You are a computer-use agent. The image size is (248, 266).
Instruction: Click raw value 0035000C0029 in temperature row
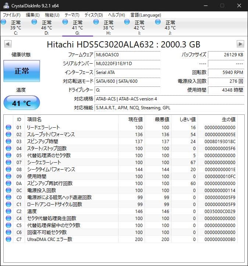[220, 212]
